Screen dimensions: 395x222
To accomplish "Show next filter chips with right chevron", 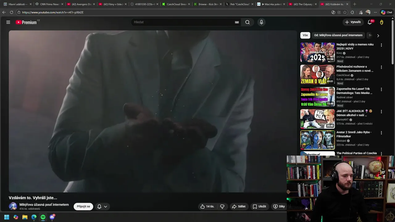I will point(378,35).
